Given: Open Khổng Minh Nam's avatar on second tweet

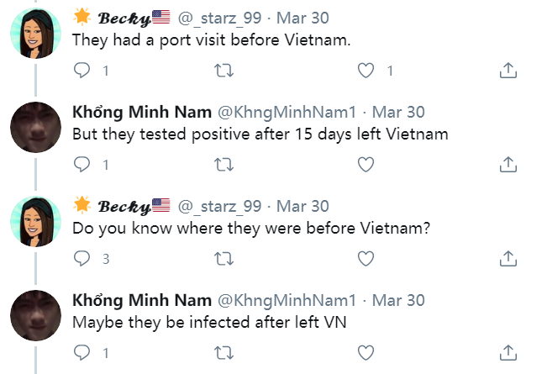Looking at the screenshot, I should pos(35,127).
